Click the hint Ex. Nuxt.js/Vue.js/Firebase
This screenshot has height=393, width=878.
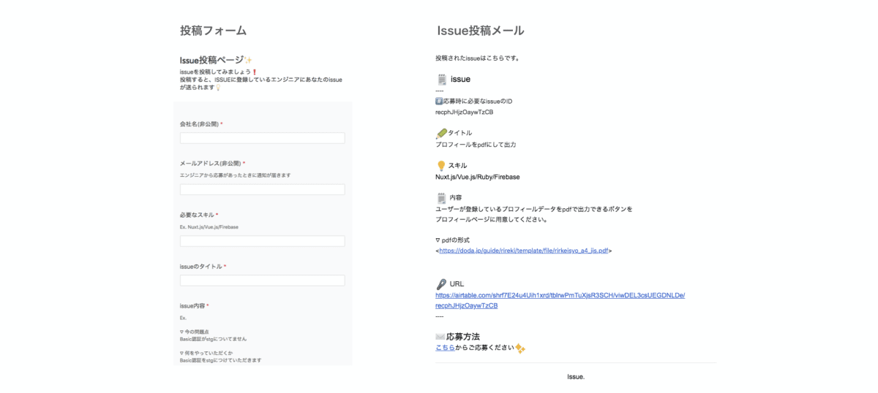[209, 226]
